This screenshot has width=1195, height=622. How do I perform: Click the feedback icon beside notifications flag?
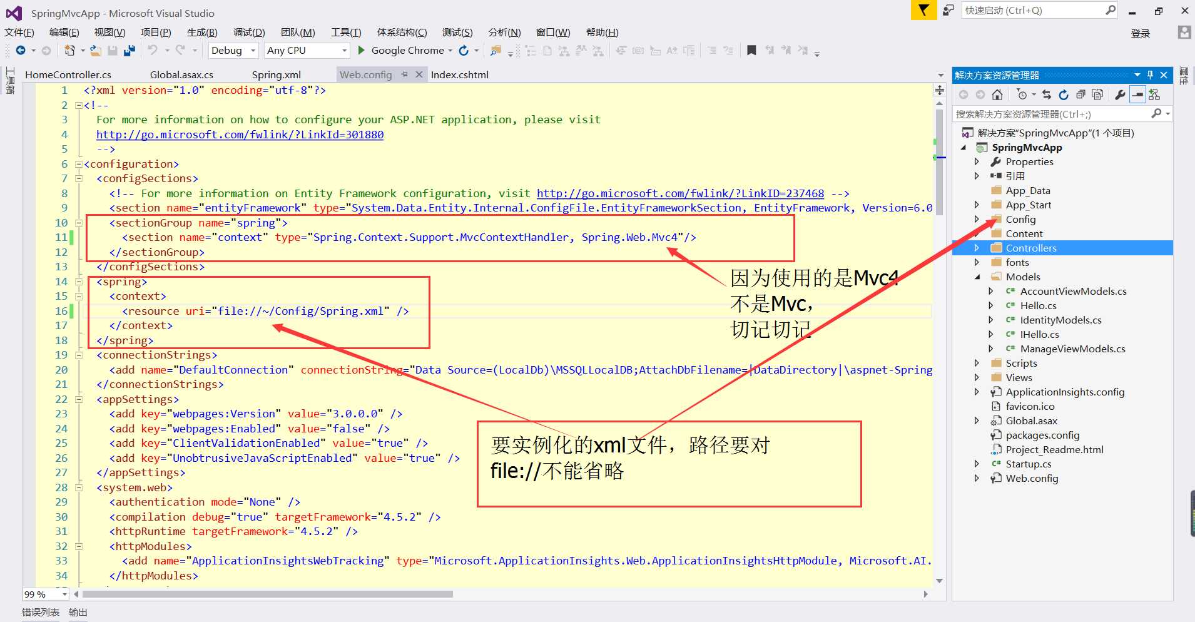pyautogui.click(x=948, y=10)
